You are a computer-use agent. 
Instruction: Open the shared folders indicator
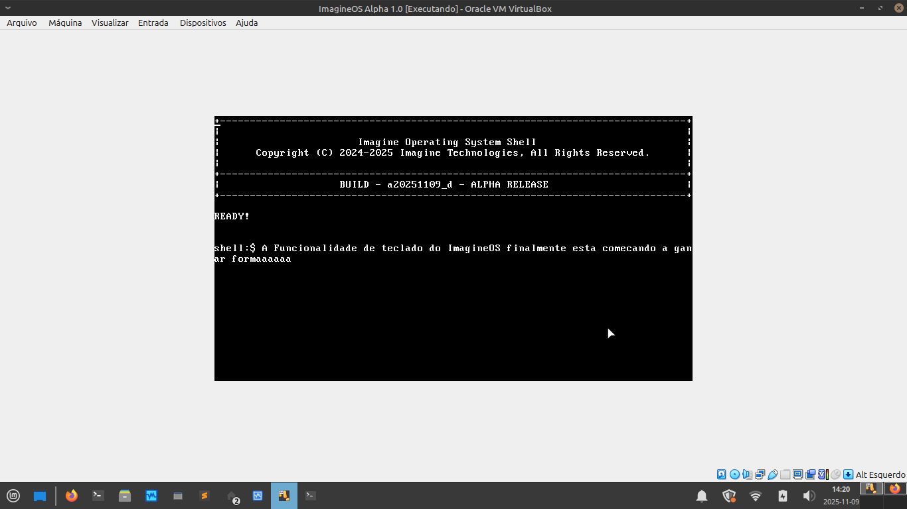coord(785,475)
